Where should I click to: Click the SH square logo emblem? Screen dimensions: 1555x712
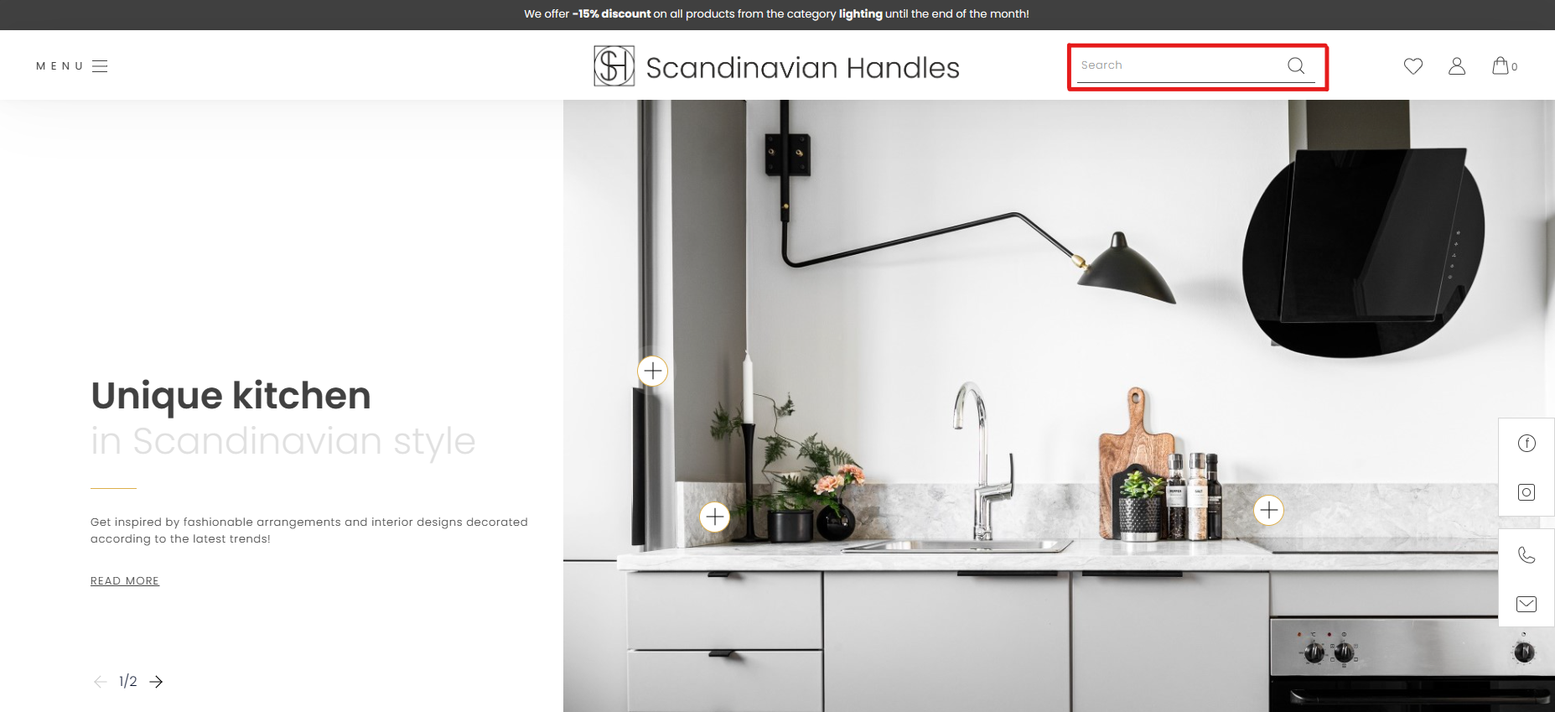tap(614, 66)
